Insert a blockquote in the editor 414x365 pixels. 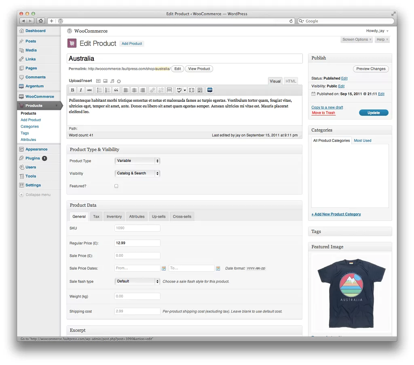pos(116,90)
